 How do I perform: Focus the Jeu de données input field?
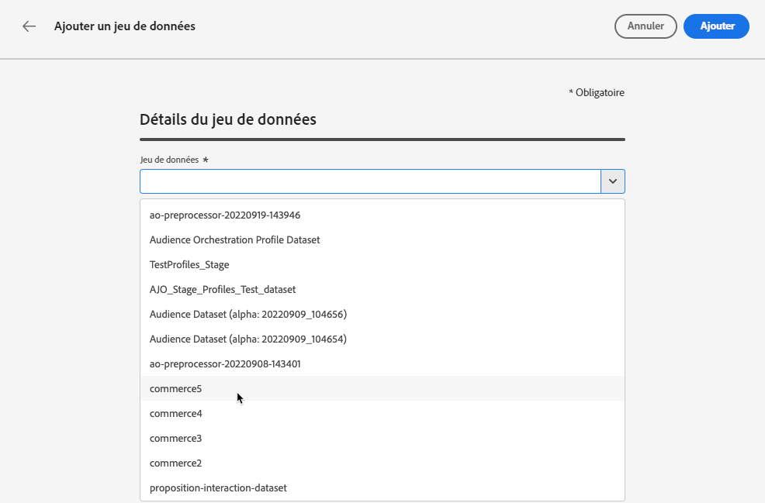tap(370, 181)
